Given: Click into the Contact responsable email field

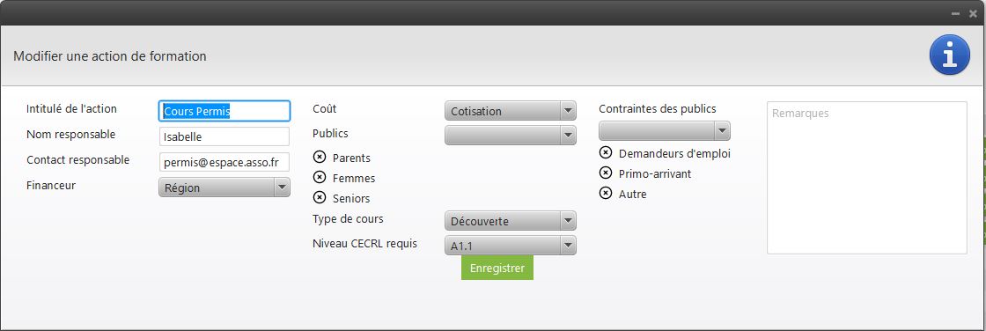Looking at the screenshot, I should [x=224, y=162].
